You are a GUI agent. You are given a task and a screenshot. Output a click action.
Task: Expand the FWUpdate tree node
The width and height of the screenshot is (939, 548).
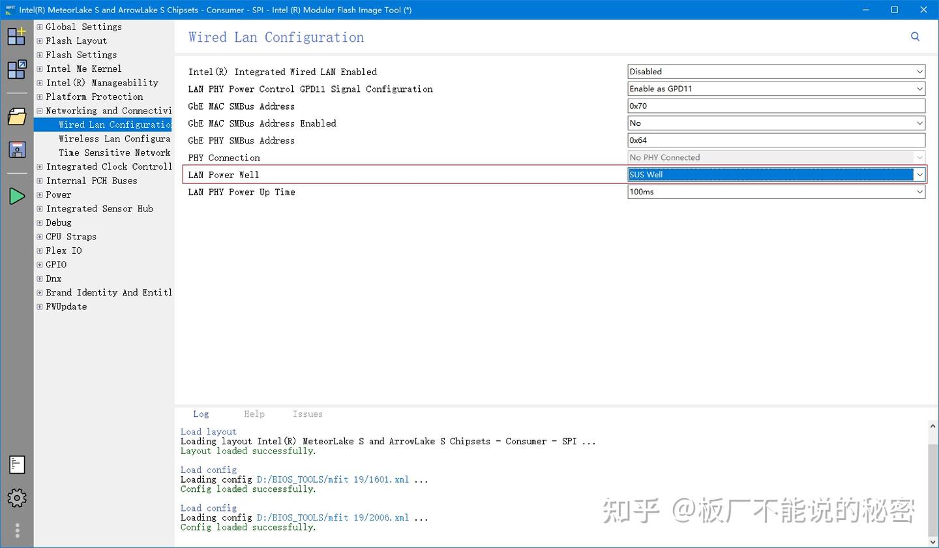[40, 307]
